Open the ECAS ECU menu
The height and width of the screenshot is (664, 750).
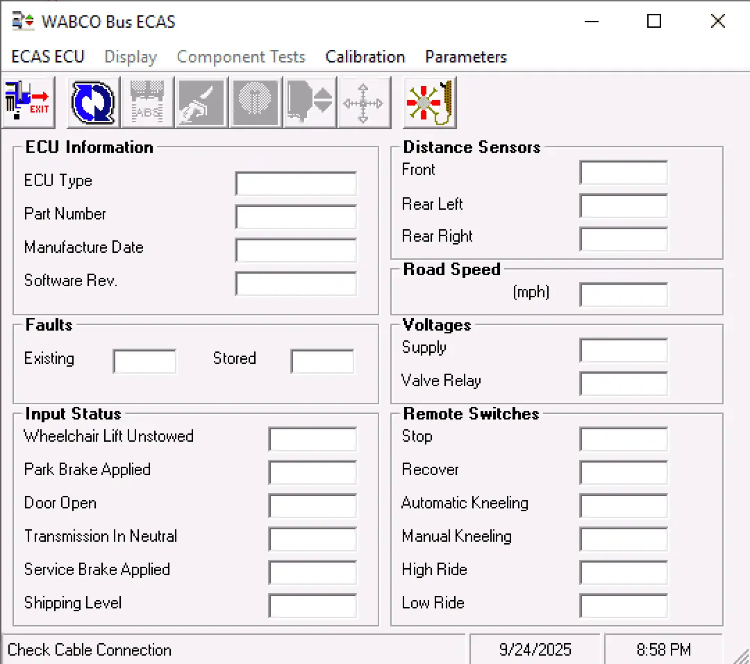48,57
